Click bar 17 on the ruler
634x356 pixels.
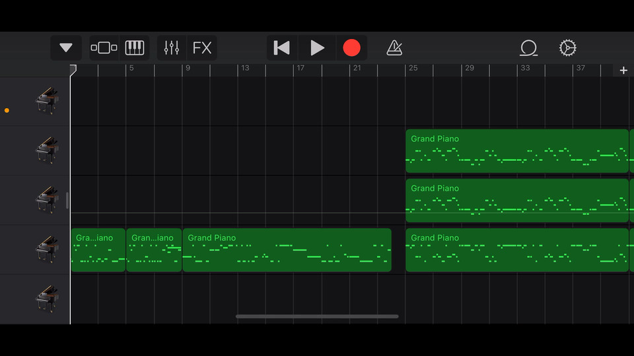pos(300,68)
